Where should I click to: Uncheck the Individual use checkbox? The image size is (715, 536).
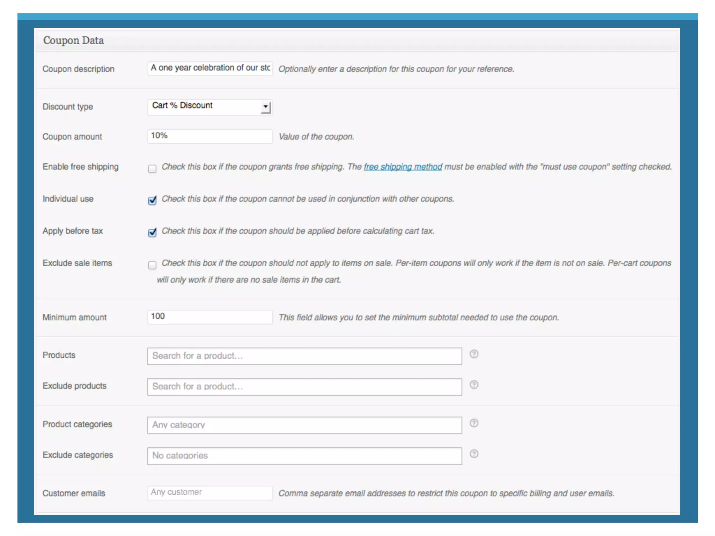point(152,200)
